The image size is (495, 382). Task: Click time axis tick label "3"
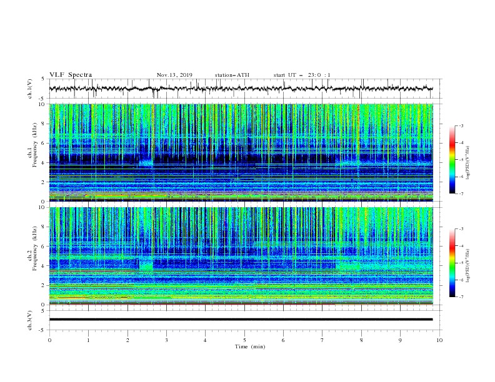166,340
